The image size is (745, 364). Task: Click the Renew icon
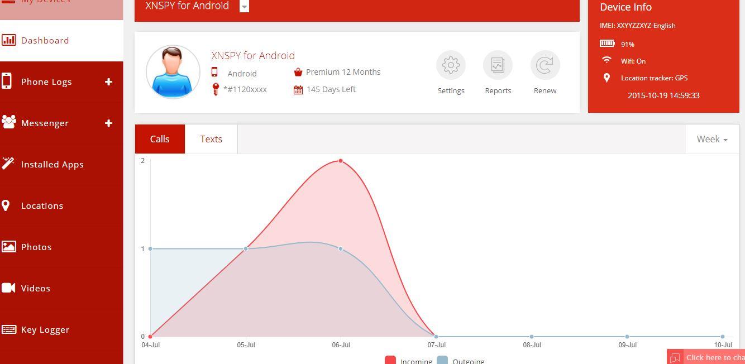pos(545,65)
